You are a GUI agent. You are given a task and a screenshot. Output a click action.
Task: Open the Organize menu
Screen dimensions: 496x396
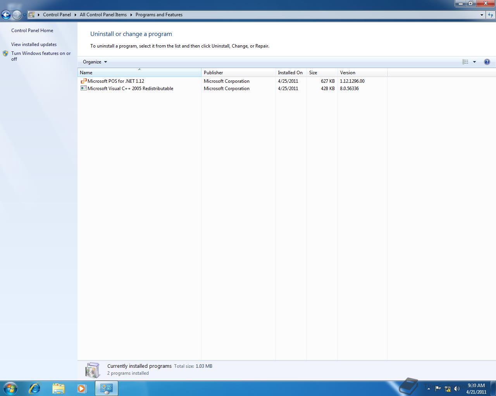tap(95, 62)
